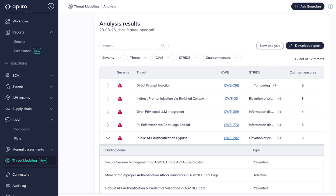Click the Audit log icon
Viewport: 336px width, 196px height.
[x=8, y=186]
